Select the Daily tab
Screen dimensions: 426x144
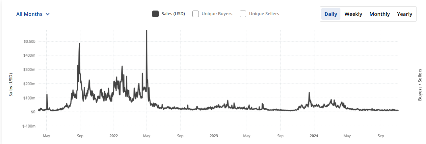click(331, 14)
